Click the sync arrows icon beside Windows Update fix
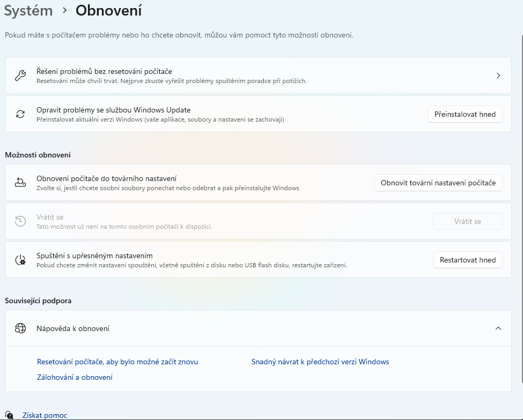The height and width of the screenshot is (420, 523). pyautogui.click(x=20, y=114)
